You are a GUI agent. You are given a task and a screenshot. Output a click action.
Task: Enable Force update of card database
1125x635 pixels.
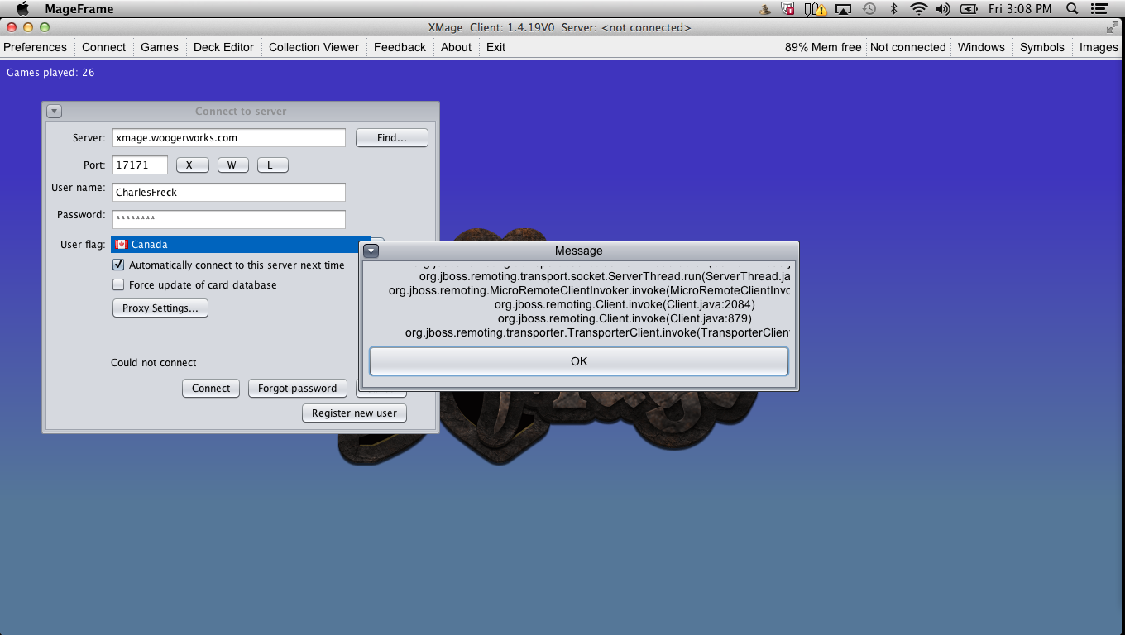pyautogui.click(x=118, y=285)
